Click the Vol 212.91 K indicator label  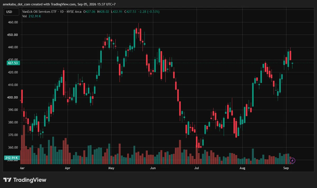coord(31,16)
